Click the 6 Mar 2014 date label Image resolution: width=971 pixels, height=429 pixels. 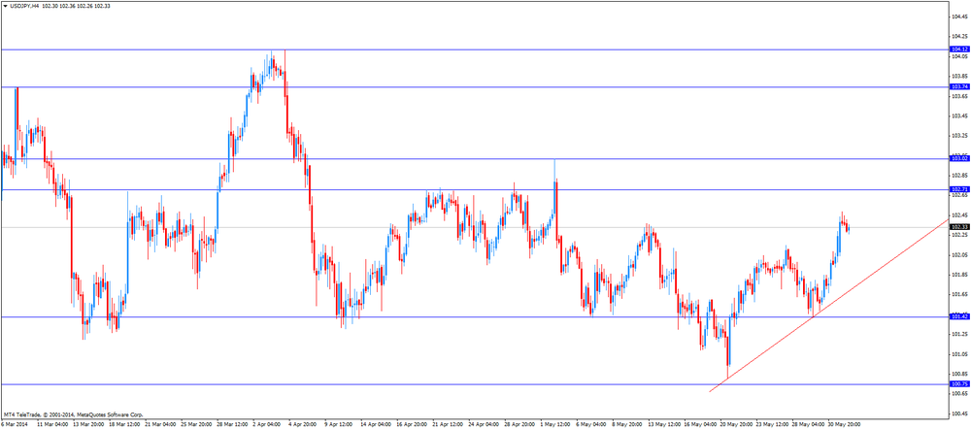15,425
